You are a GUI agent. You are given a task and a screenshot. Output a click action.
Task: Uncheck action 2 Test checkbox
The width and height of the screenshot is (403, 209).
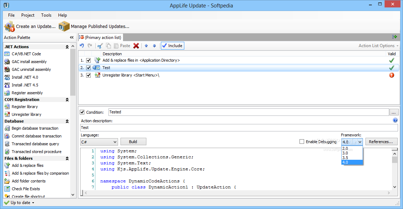(x=88, y=68)
